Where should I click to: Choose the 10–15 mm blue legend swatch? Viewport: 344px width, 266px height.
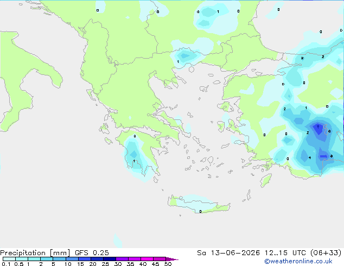pyautogui.click(x=72, y=259)
